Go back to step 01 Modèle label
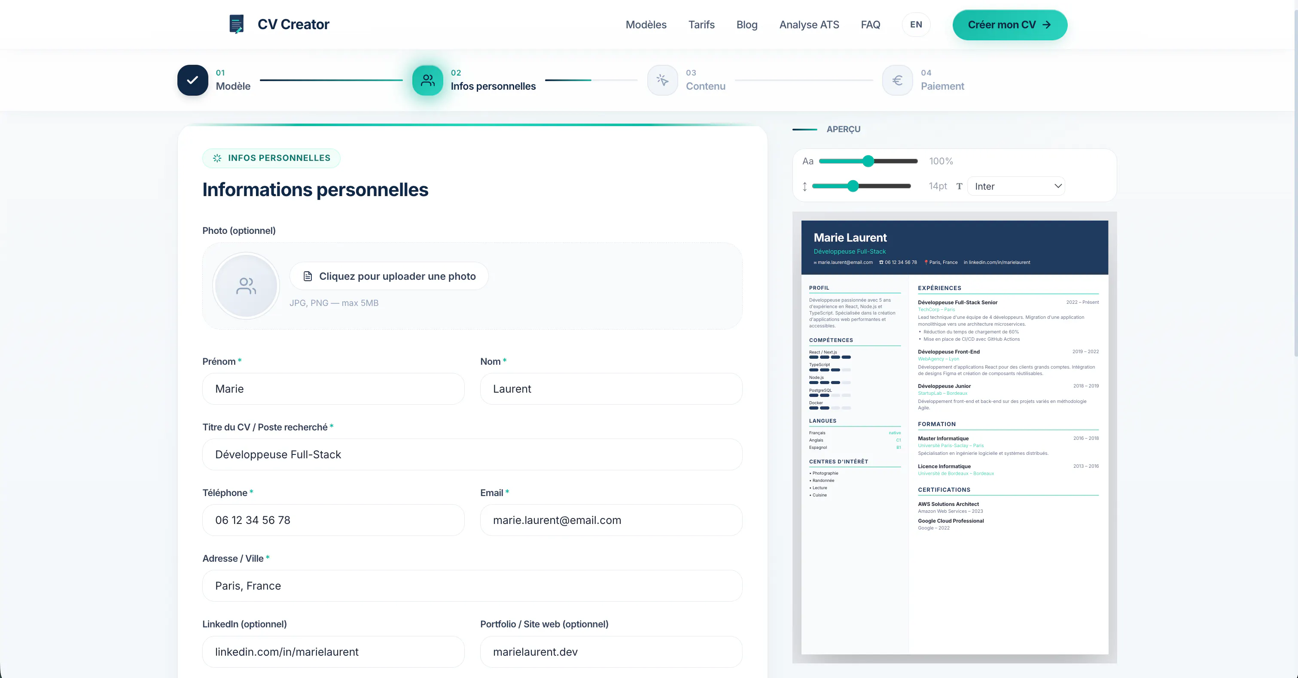This screenshot has height=678, width=1298. (x=233, y=80)
